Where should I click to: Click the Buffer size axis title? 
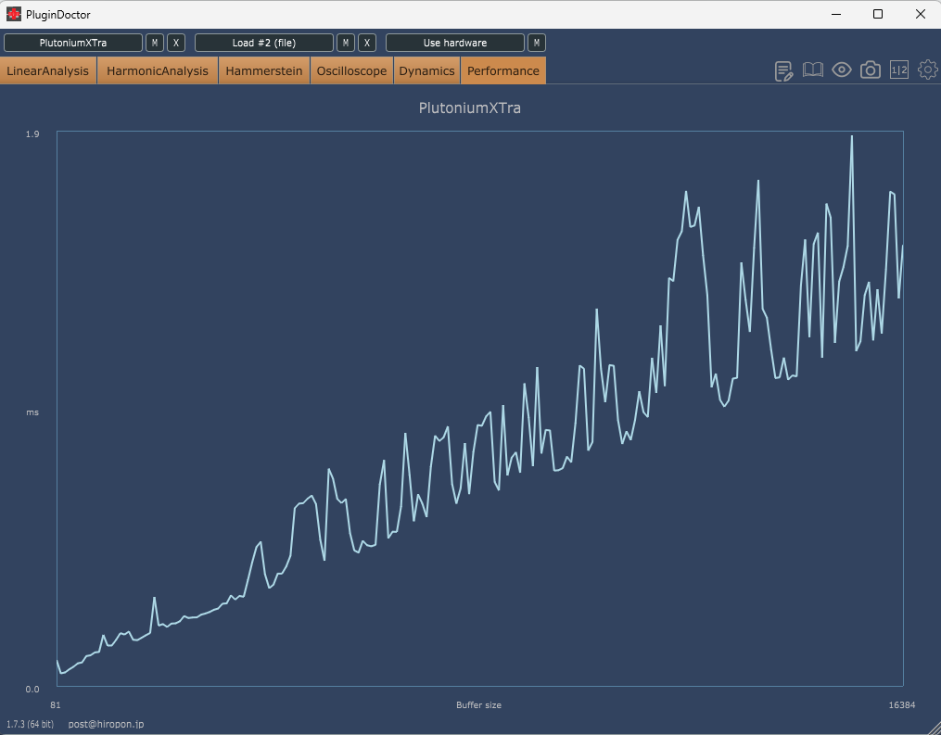(479, 705)
